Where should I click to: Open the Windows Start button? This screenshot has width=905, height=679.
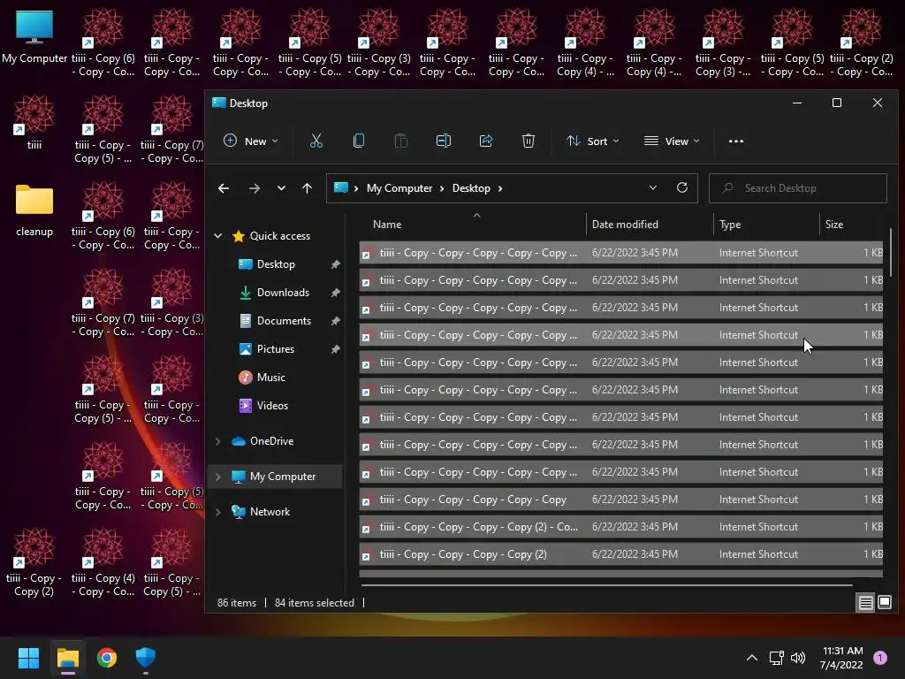coord(29,658)
